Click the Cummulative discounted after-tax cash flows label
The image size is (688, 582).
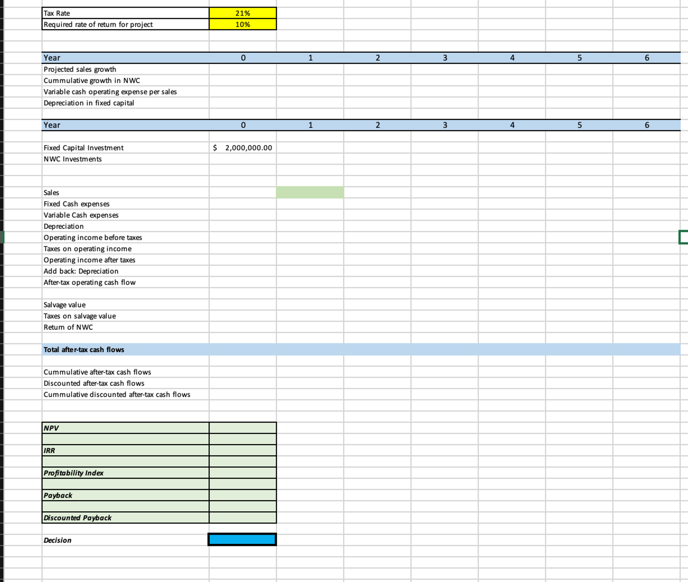(117, 394)
